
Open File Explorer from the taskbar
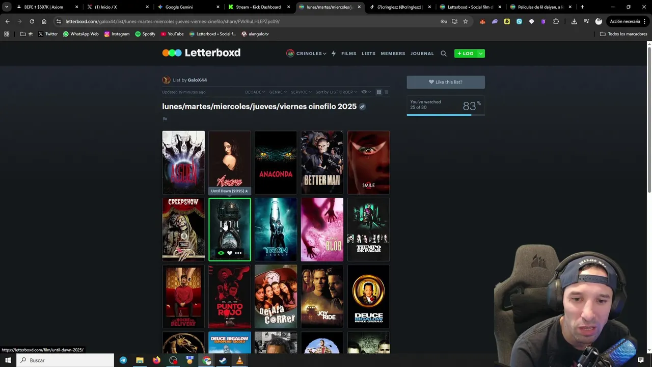pos(140,360)
